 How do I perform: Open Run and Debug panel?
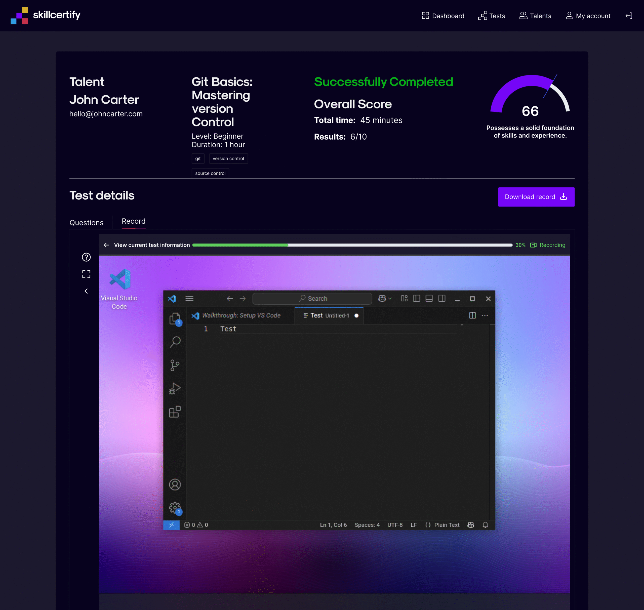[175, 389]
